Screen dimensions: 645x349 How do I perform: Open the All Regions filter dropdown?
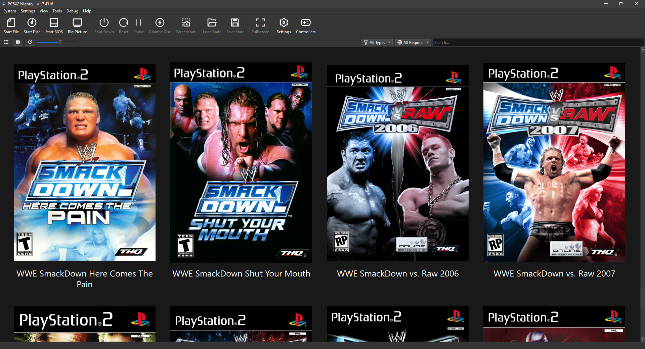(x=413, y=43)
